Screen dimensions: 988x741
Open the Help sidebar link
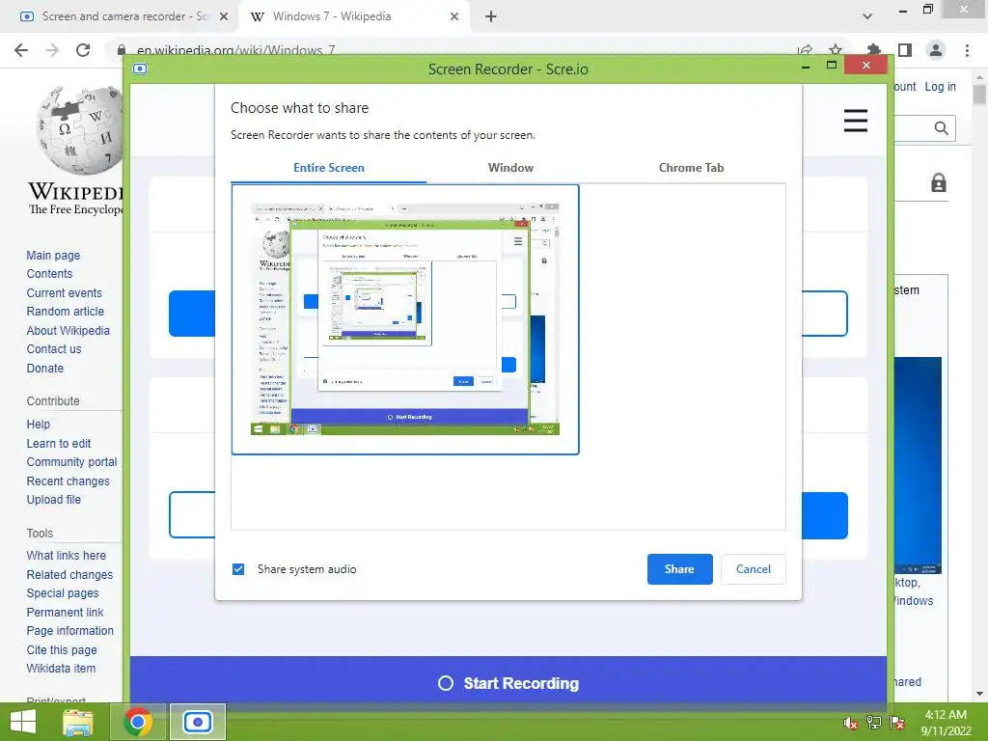(38, 425)
